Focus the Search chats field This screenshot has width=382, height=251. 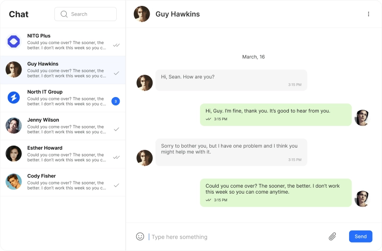pyautogui.click(x=91, y=14)
